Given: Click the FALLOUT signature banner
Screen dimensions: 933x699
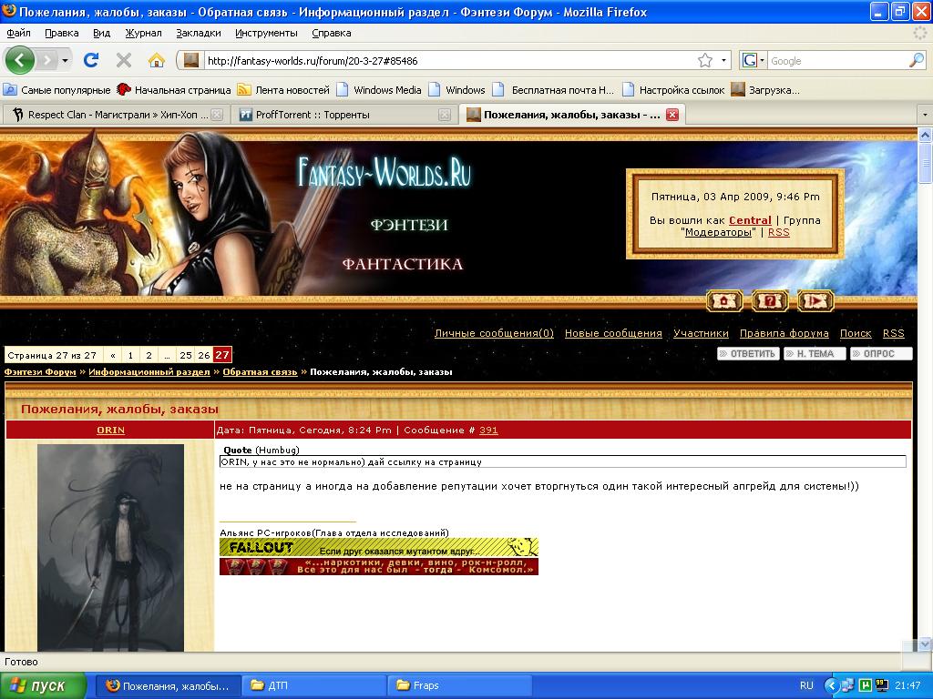Looking at the screenshot, I should pos(379,547).
